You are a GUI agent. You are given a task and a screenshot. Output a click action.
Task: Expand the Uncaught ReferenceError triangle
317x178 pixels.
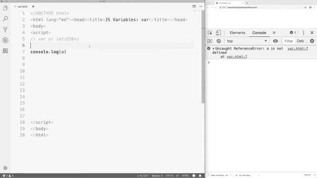213,48
